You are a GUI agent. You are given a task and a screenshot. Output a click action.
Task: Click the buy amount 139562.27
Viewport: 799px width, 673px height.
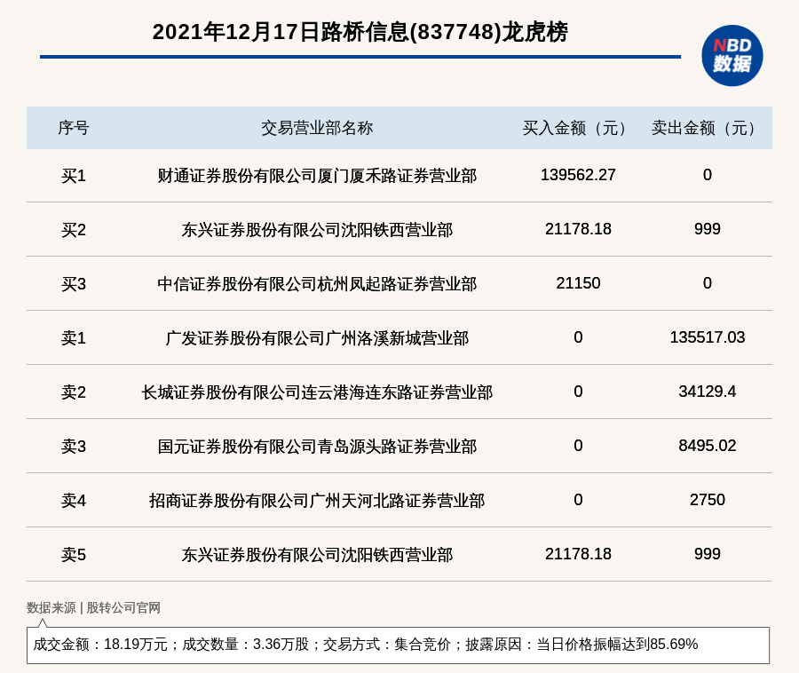coord(578,175)
